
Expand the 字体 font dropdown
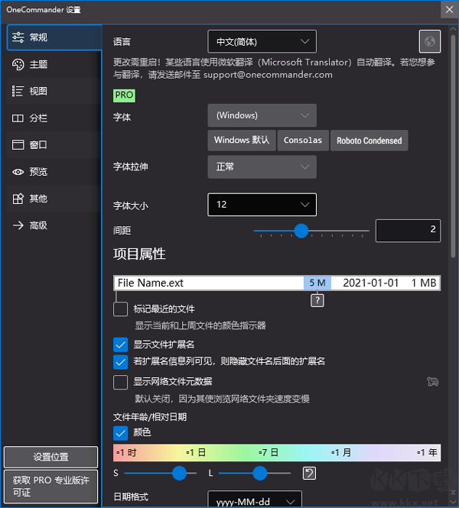tap(262, 115)
